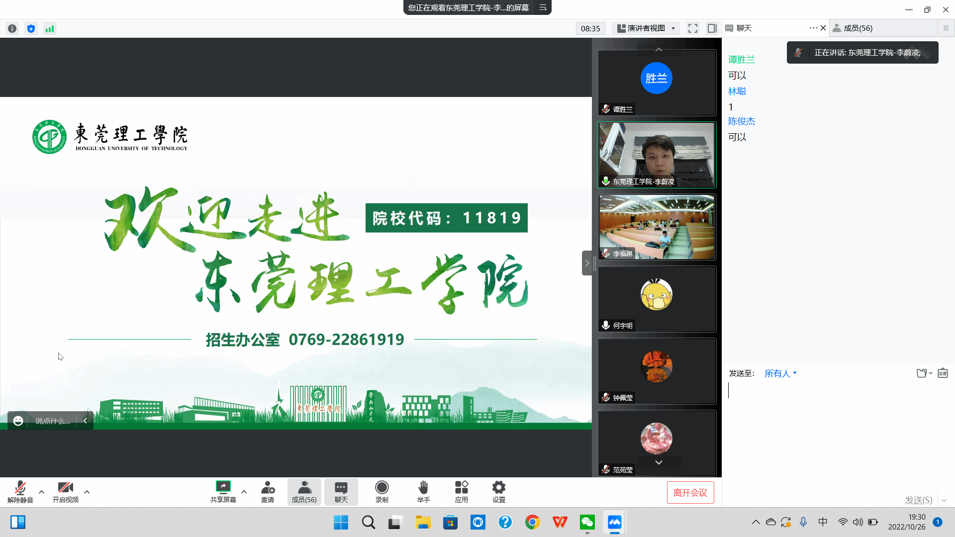This screenshot has height=537, width=955.
Task: Expand the 所有人 recipient dropdown
Action: [x=780, y=373]
